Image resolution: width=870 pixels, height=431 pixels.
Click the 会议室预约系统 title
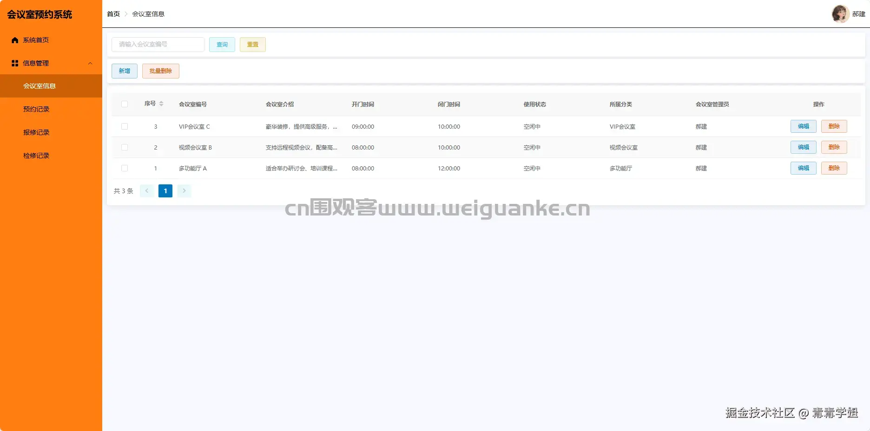(40, 14)
